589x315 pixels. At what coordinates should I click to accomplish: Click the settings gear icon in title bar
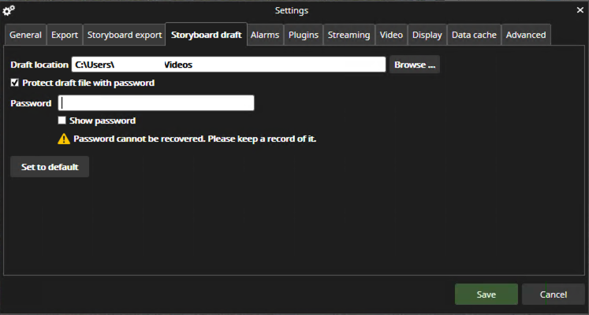point(9,10)
